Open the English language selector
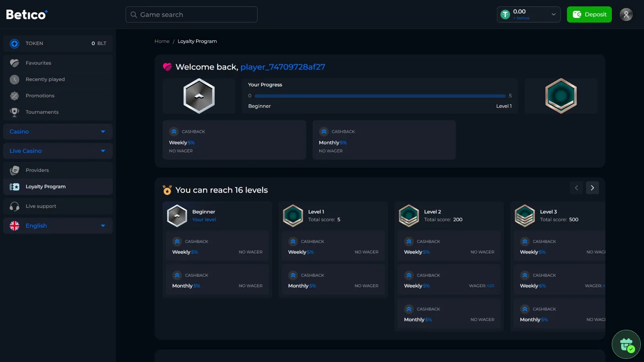This screenshot has width=644, height=362. point(58,226)
